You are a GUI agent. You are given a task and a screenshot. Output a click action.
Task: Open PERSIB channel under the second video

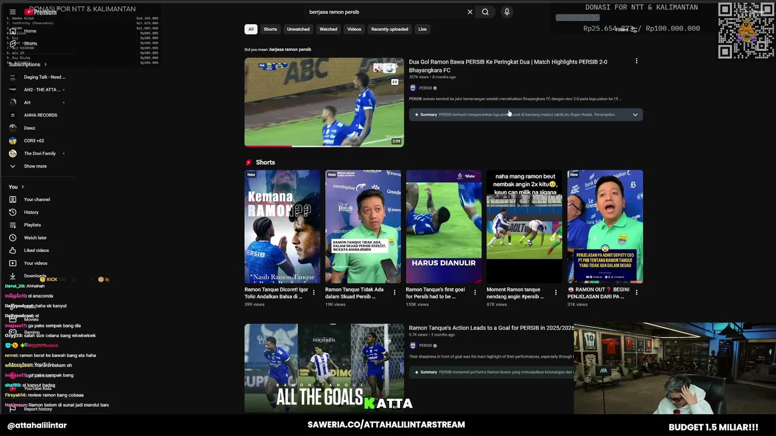[425, 346]
